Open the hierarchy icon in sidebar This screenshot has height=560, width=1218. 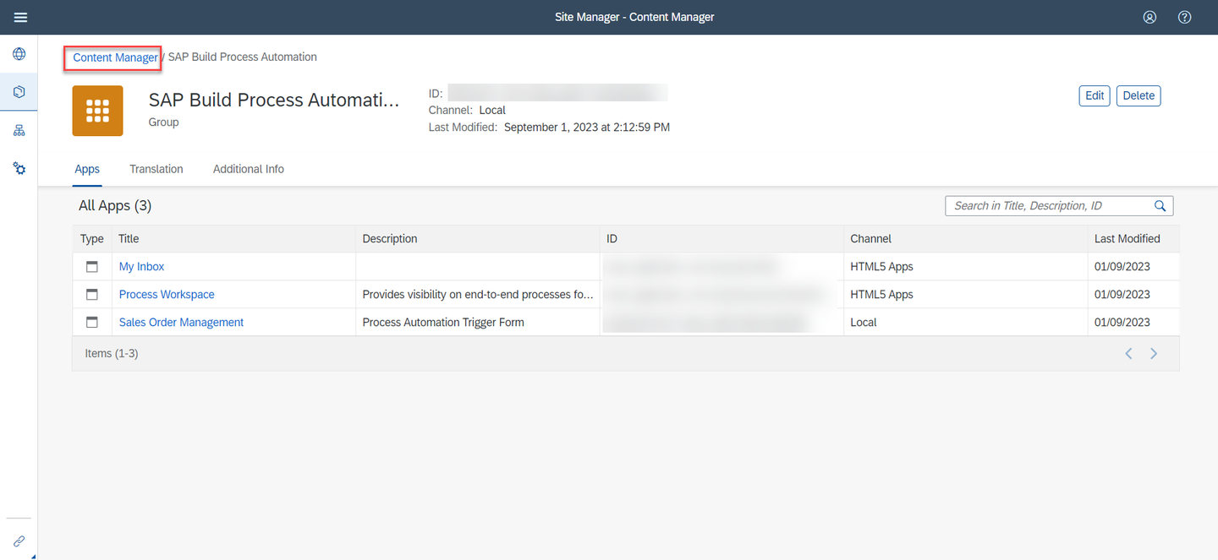coord(19,130)
